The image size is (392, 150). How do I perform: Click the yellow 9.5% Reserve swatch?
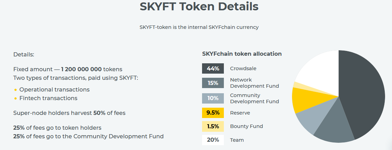click(213, 113)
